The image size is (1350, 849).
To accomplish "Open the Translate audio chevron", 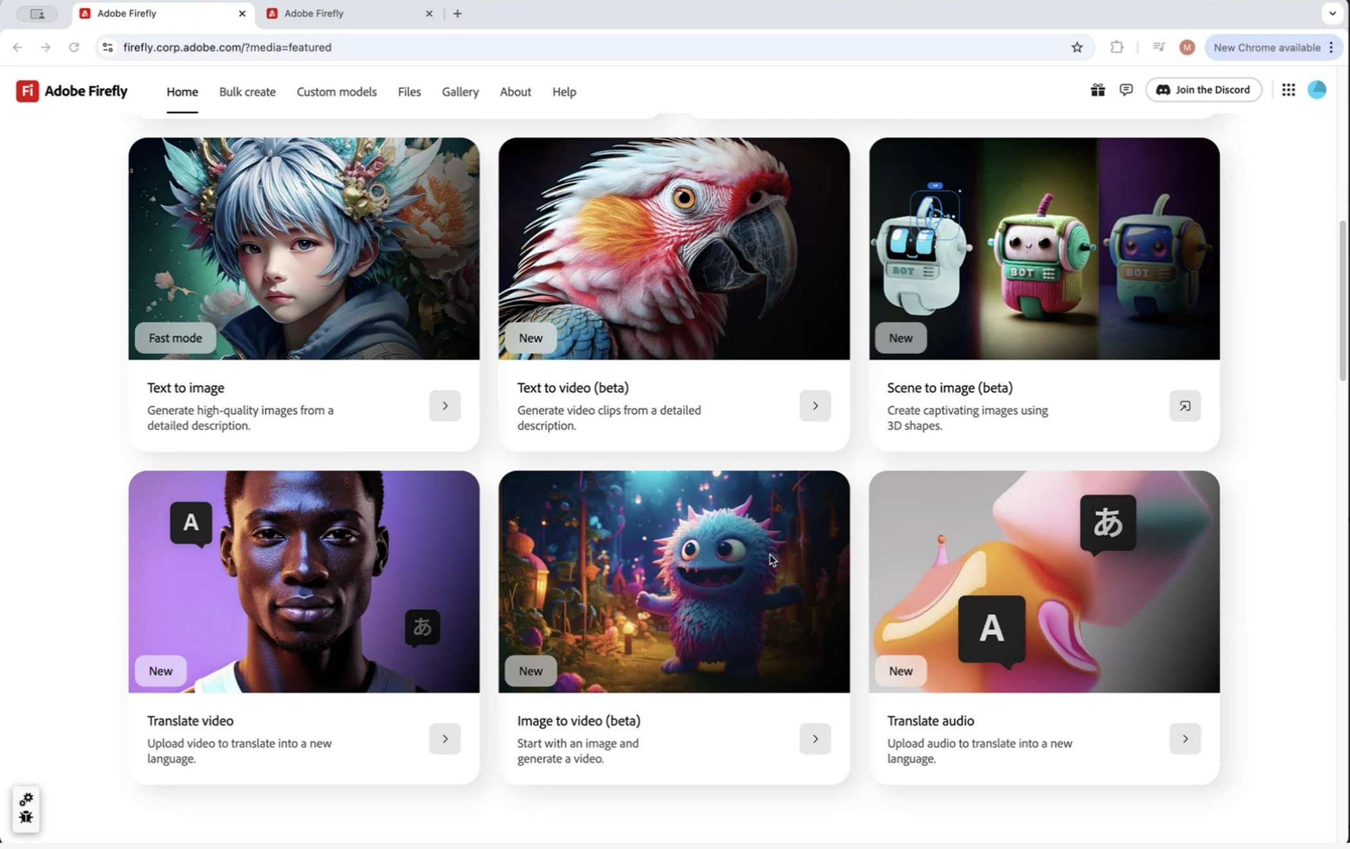I will 1185,739.
